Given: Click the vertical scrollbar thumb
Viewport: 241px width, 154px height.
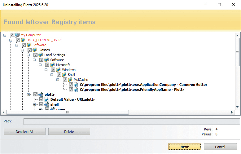Looking at the screenshot, I should (x=237, y=52).
